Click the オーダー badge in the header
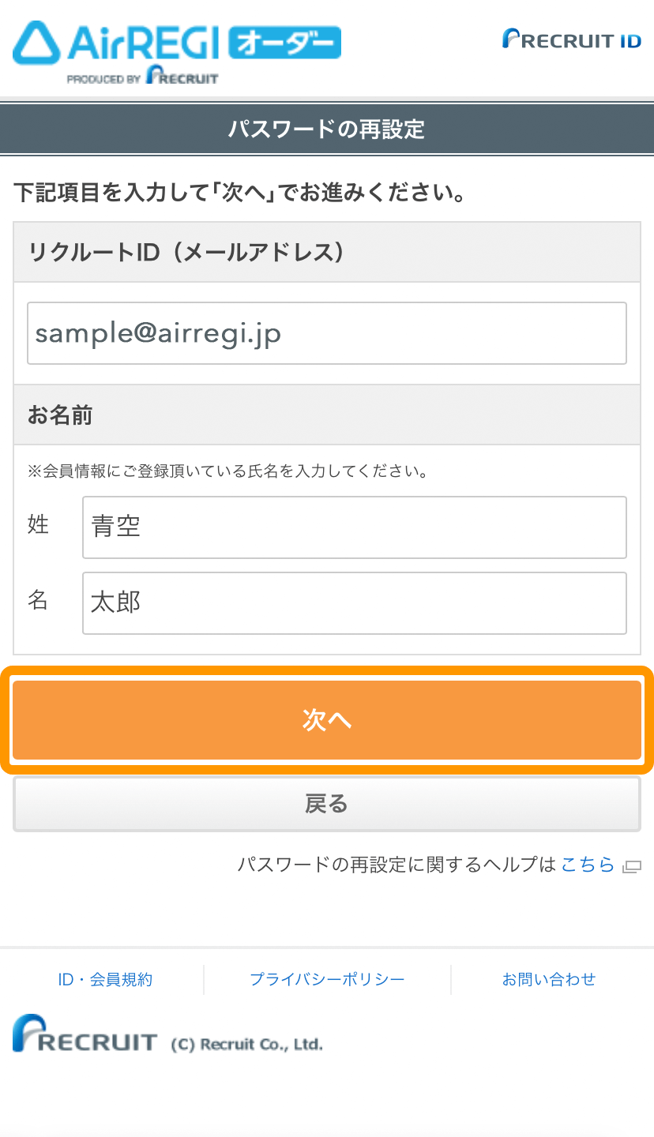The width and height of the screenshot is (654, 1137). point(284,43)
